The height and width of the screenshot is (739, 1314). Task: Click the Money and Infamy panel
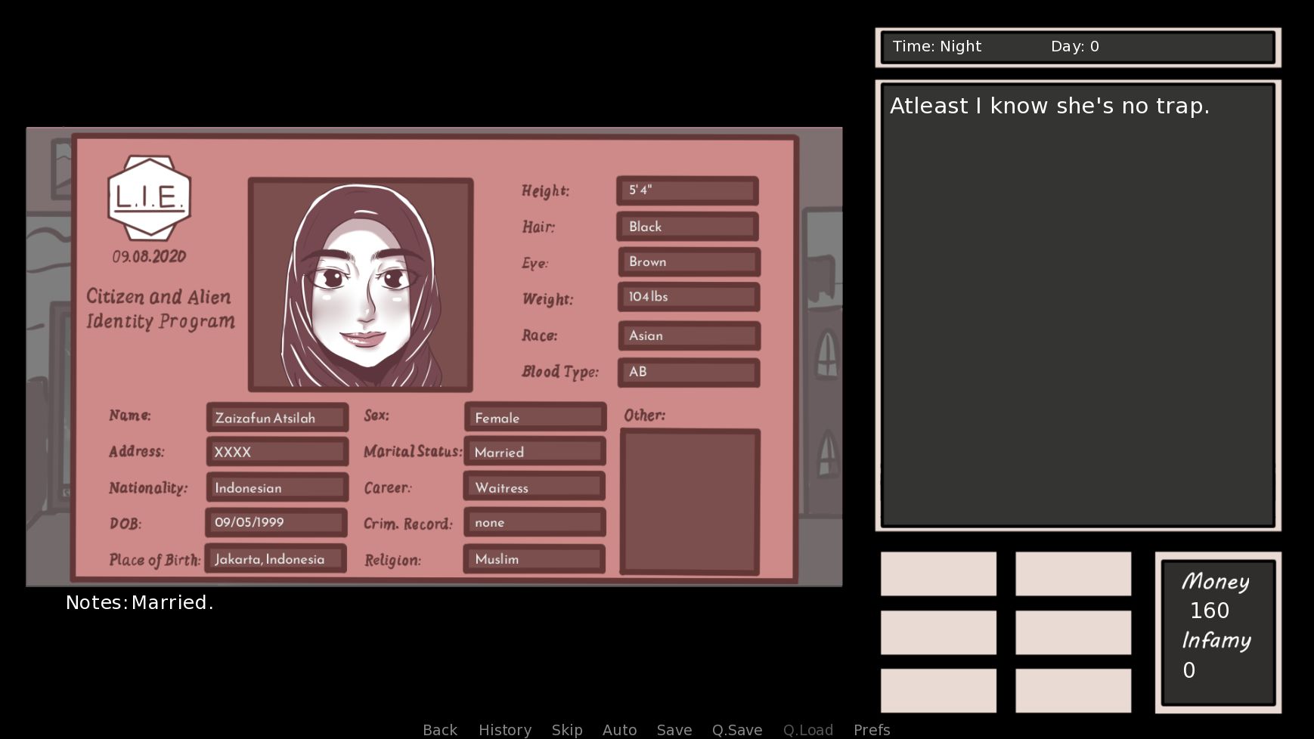tap(1217, 632)
